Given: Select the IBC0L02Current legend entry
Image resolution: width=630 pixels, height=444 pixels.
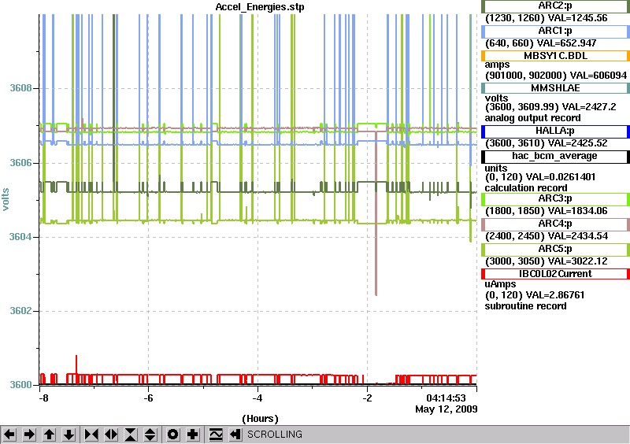Looking at the screenshot, I should click(x=555, y=274).
